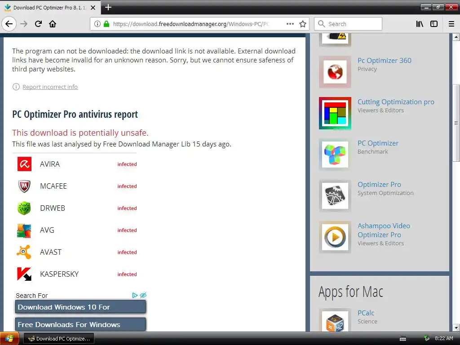Click the vertical scrollbar thumb
Screen dimensions: 460x345
coord(456,123)
